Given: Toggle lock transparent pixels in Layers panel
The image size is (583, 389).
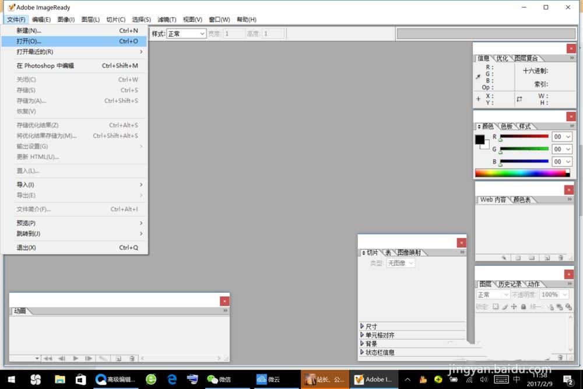Looking at the screenshot, I should click(496, 307).
